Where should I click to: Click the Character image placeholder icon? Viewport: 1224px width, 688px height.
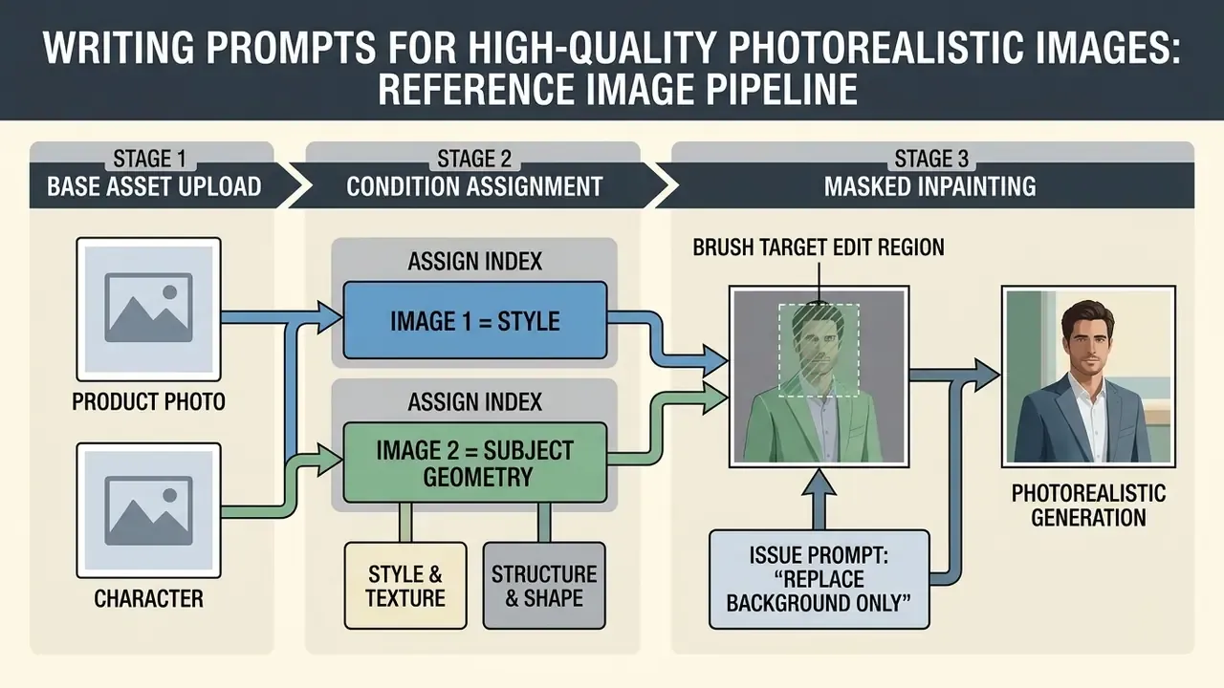(148, 511)
